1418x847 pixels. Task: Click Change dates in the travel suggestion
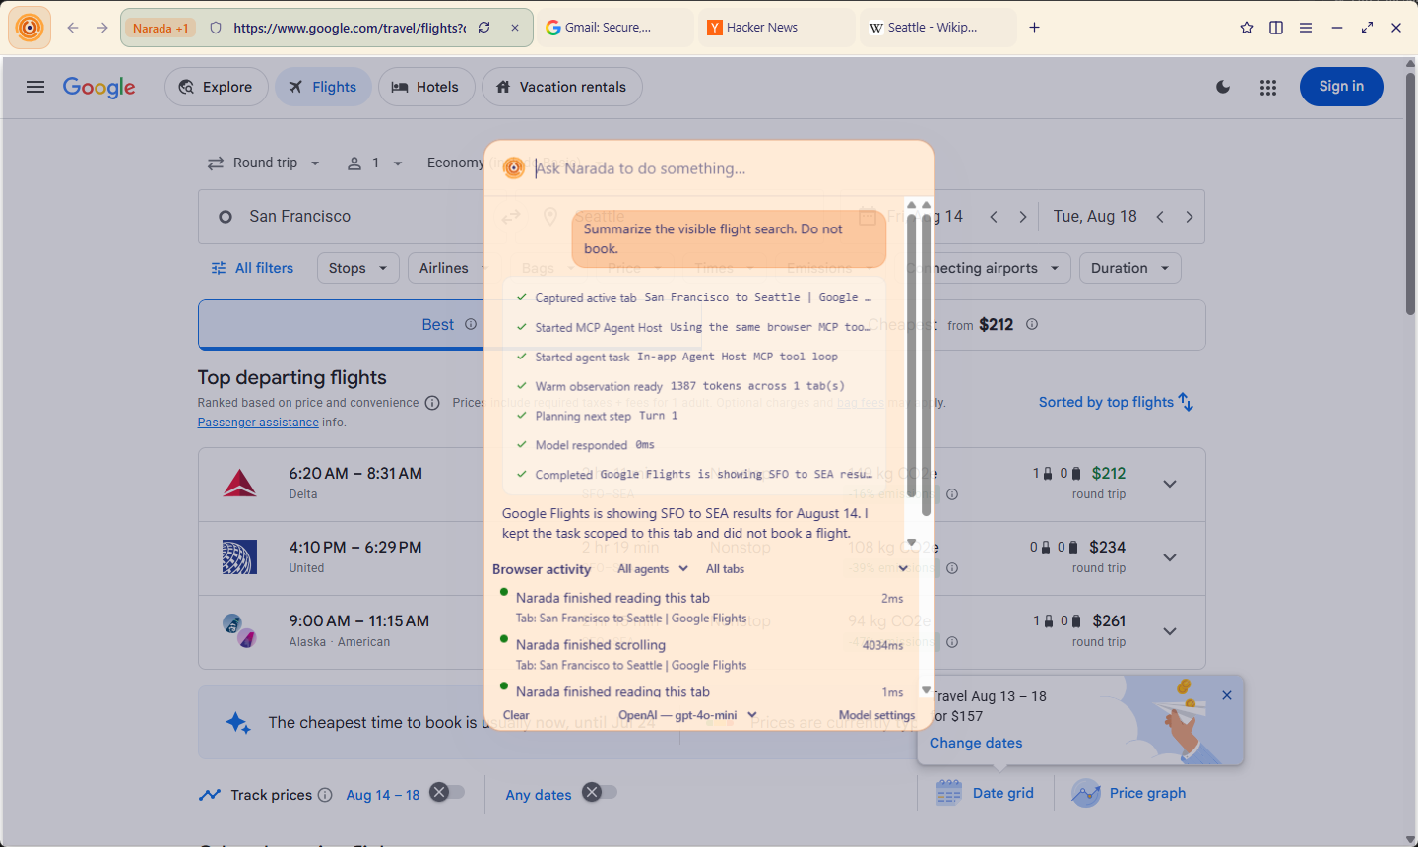(976, 743)
